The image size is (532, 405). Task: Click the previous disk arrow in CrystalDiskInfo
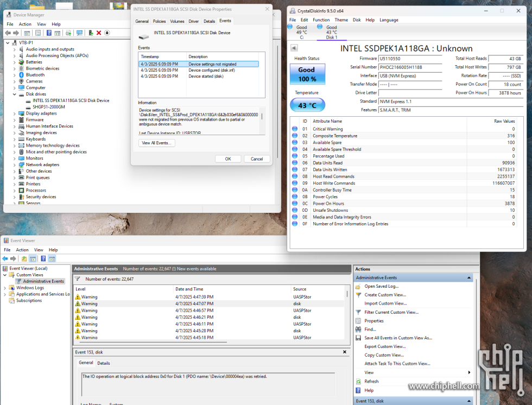294,48
